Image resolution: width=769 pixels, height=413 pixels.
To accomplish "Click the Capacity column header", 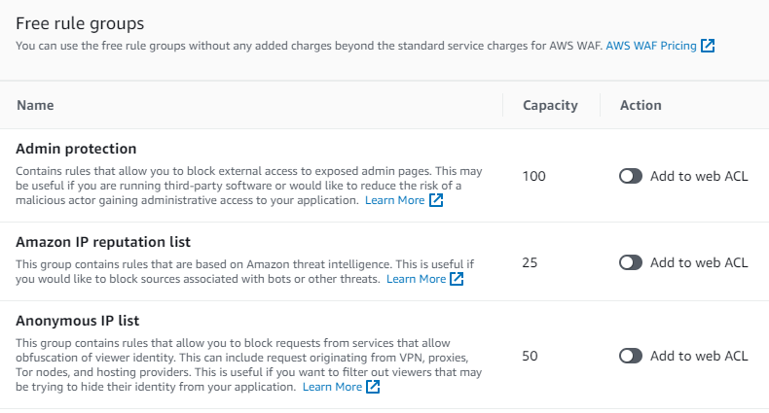I will (x=550, y=105).
